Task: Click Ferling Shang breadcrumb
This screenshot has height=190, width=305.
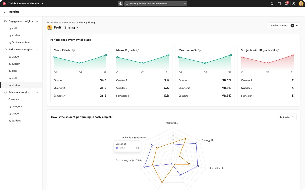Action: coord(87,23)
